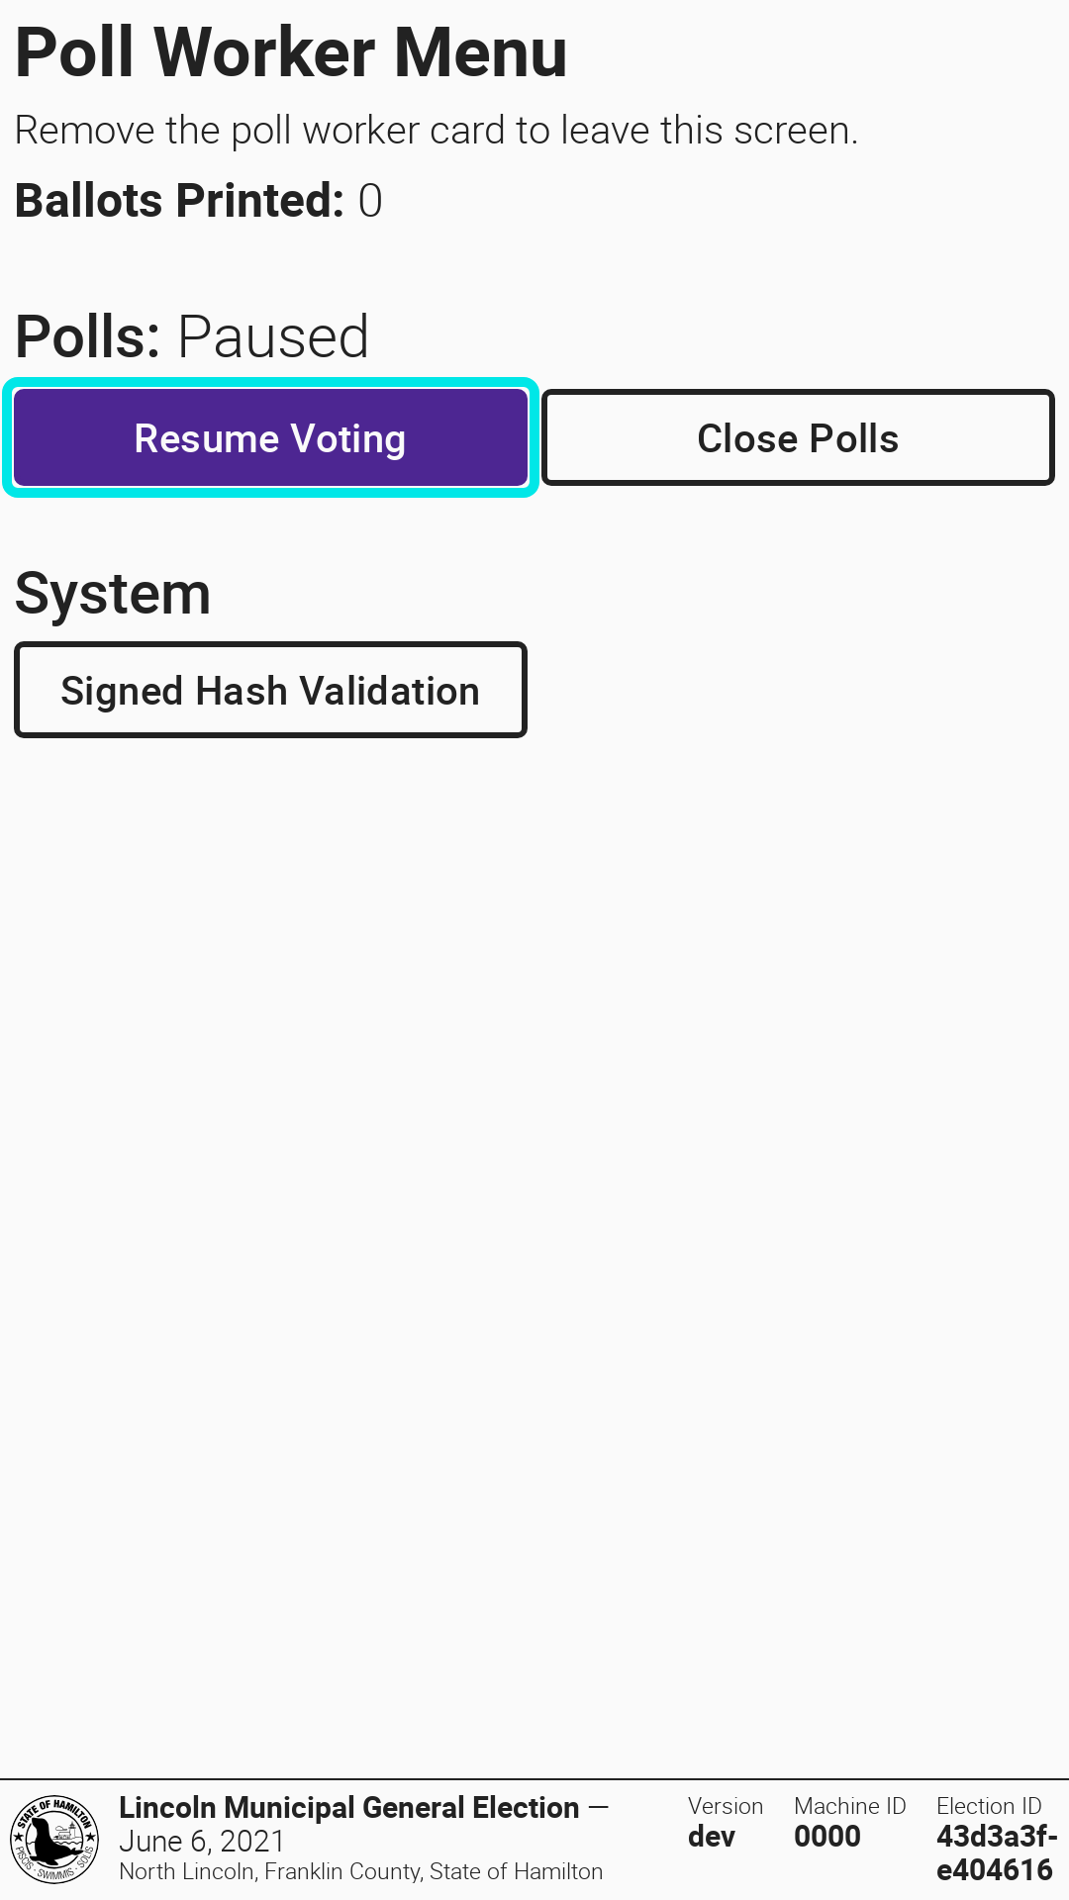The width and height of the screenshot is (1069, 1900).
Task: Select the Poll Worker Menu heading
Action: (291, 52)
